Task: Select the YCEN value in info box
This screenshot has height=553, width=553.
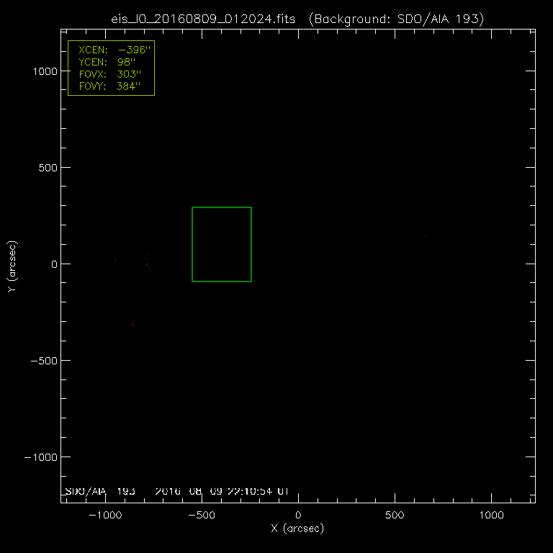Action: point(127,63)
